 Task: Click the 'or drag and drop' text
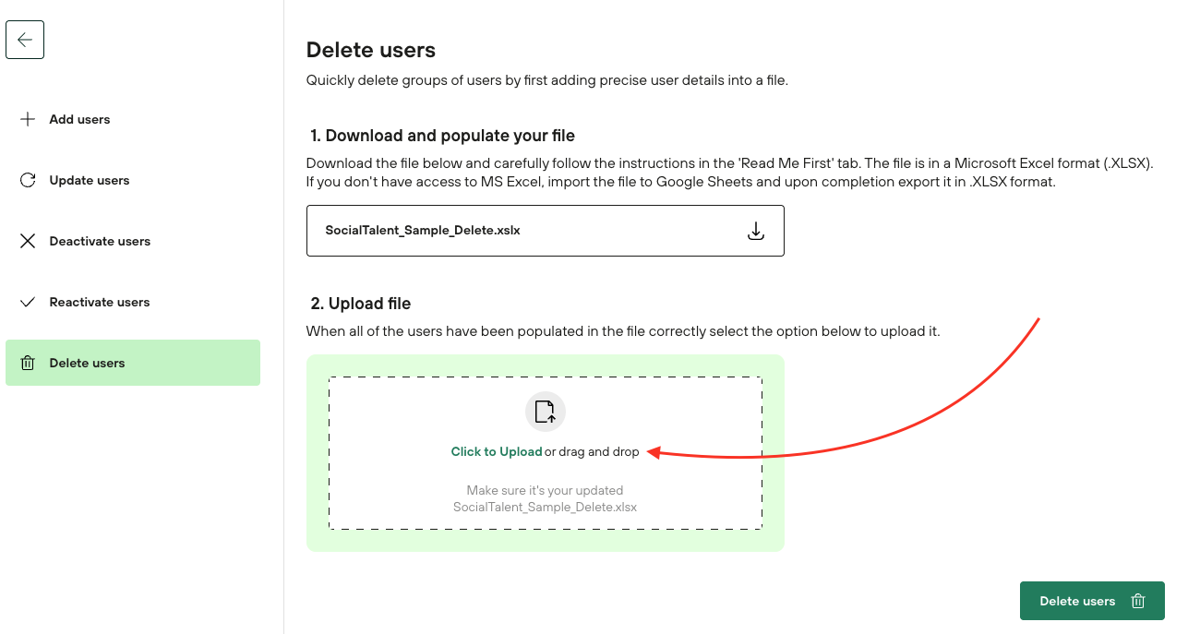tap(592, 452)
